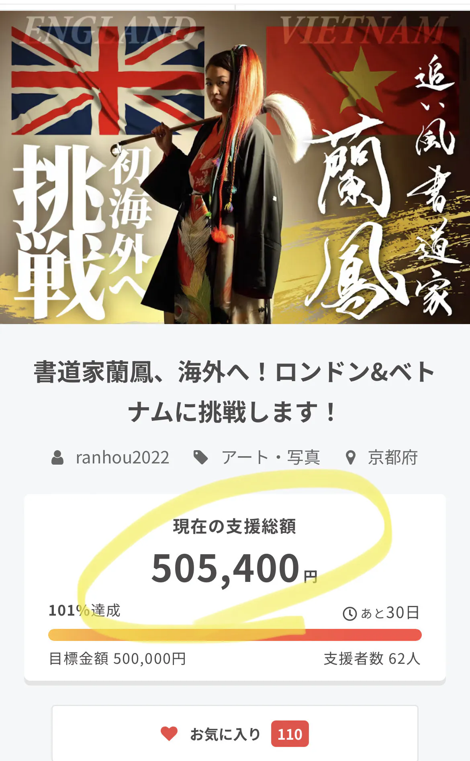
Task: Open the project title 書道家蘭鳳、海外へ
Action: point(235,392)
